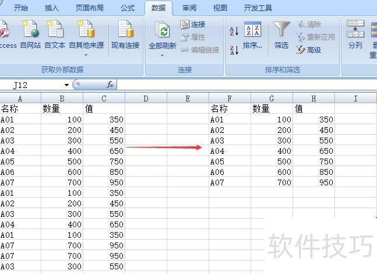This screenshot has width=377, height=274.
Task: Select the 数据 (Data) tab
Action: pos(158,8)
